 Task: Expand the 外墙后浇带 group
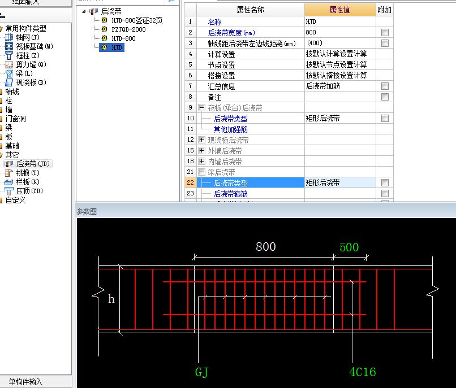click(x=201, y=151)
